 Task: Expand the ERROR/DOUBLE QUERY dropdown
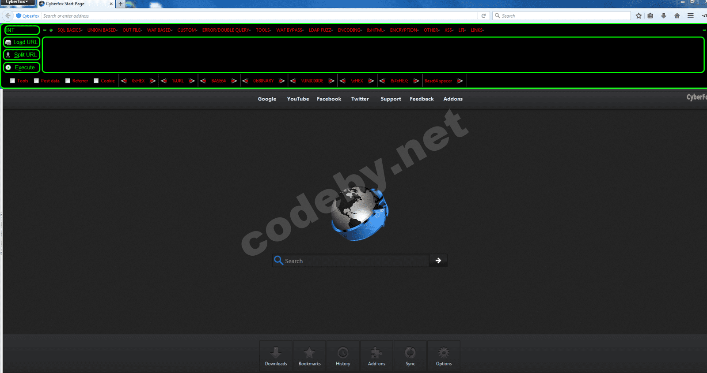coord(227,30)
